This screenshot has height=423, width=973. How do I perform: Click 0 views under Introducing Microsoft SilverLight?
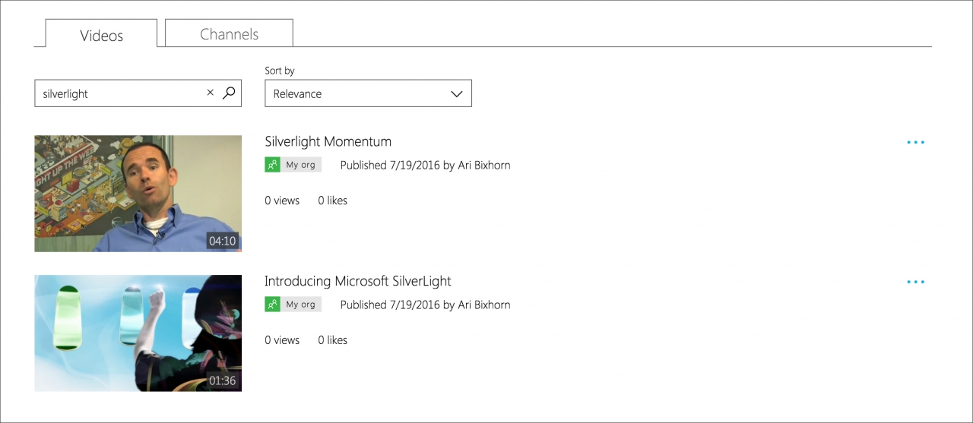[x=282, y=340]
